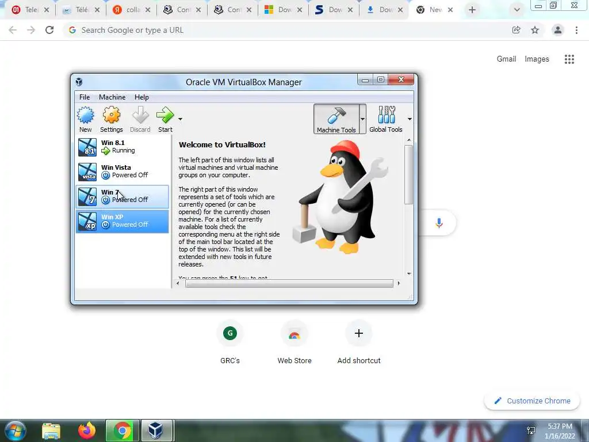
Task: Click the network tray icon
Action: pyautogui.click(x=531, y=430)
